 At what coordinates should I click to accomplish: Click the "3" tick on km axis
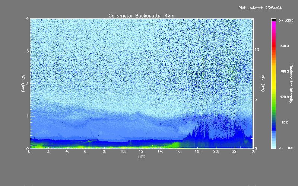pos(28,51)
